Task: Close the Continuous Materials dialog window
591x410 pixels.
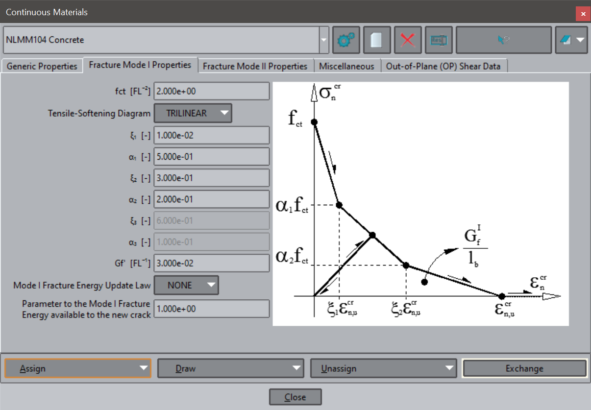Action: click(583, 14)
